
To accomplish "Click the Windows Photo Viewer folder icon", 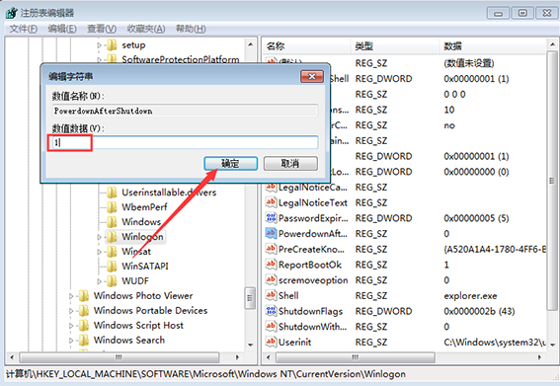I will [84, 295].
